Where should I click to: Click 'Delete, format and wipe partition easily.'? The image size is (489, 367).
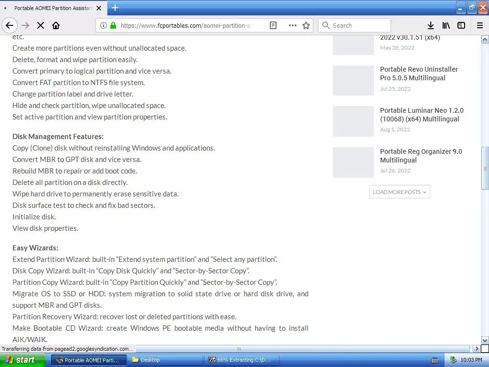(x=75, y=60)
